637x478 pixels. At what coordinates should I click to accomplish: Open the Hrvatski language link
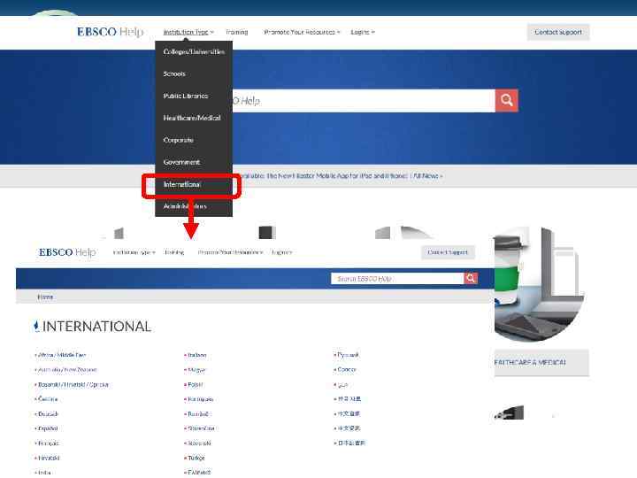(x=49, y=458)
